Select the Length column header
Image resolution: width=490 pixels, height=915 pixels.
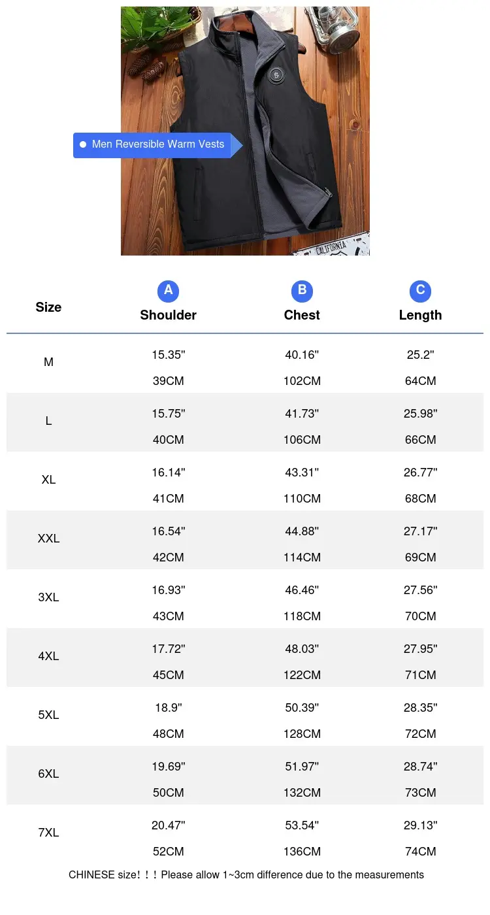tap(420, 315)
